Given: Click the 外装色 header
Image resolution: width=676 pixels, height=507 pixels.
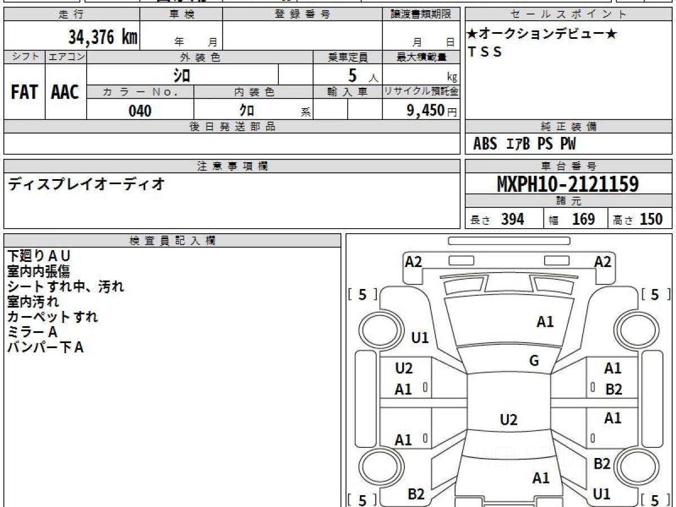Looking at the screenshot, I should (x=200, y=57).
